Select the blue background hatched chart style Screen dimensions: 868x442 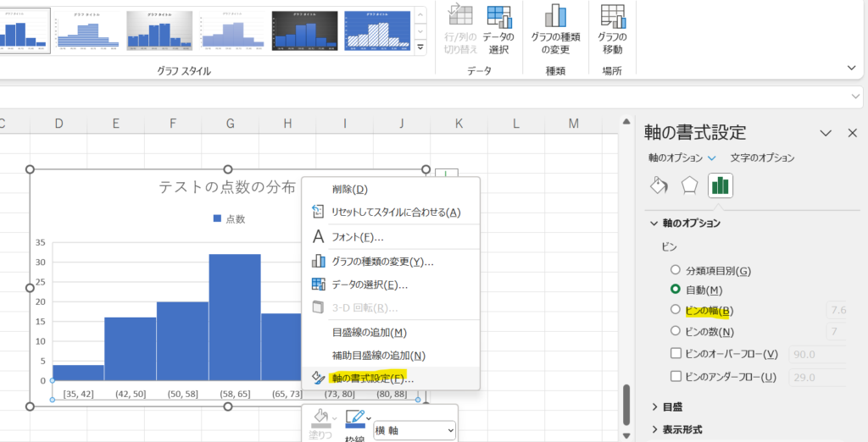377,31
